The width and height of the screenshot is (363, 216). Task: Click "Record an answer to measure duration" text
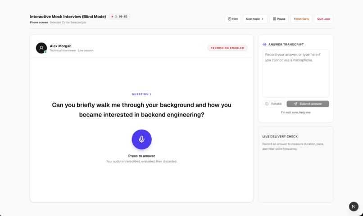[x=293, y=146]
